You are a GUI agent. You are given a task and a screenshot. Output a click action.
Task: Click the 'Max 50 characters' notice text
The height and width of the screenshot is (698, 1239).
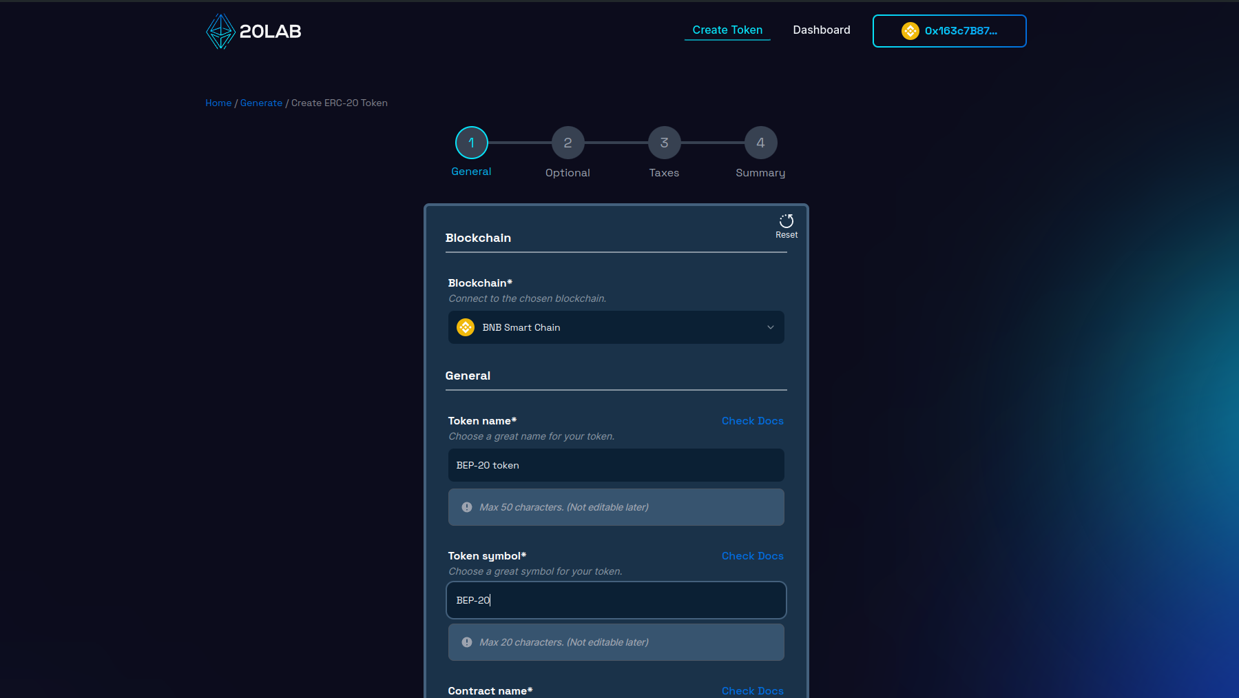click(564, 507)
